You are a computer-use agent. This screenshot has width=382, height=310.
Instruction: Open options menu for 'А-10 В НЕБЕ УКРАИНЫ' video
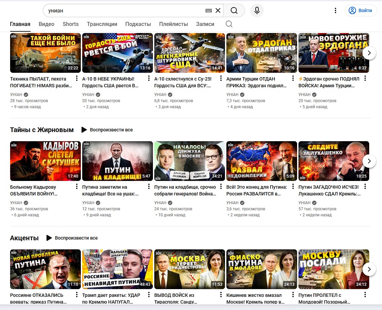pos(149,78)
